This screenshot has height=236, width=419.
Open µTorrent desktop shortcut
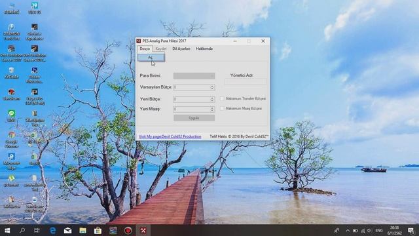[x=11, y=181]
